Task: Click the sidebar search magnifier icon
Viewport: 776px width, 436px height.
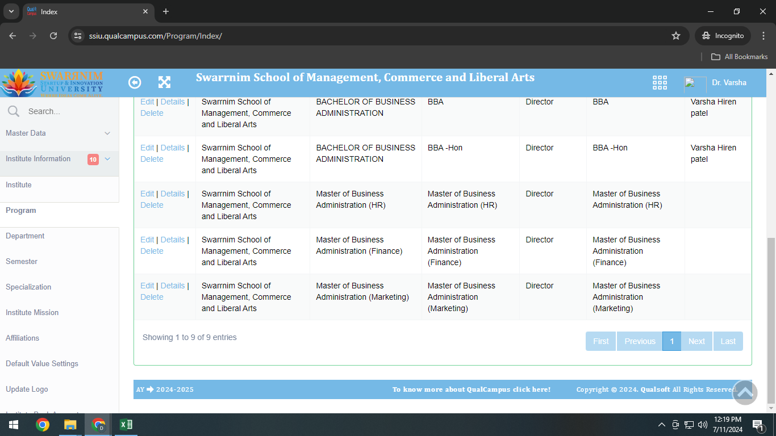Action: [x=14, y=111]
